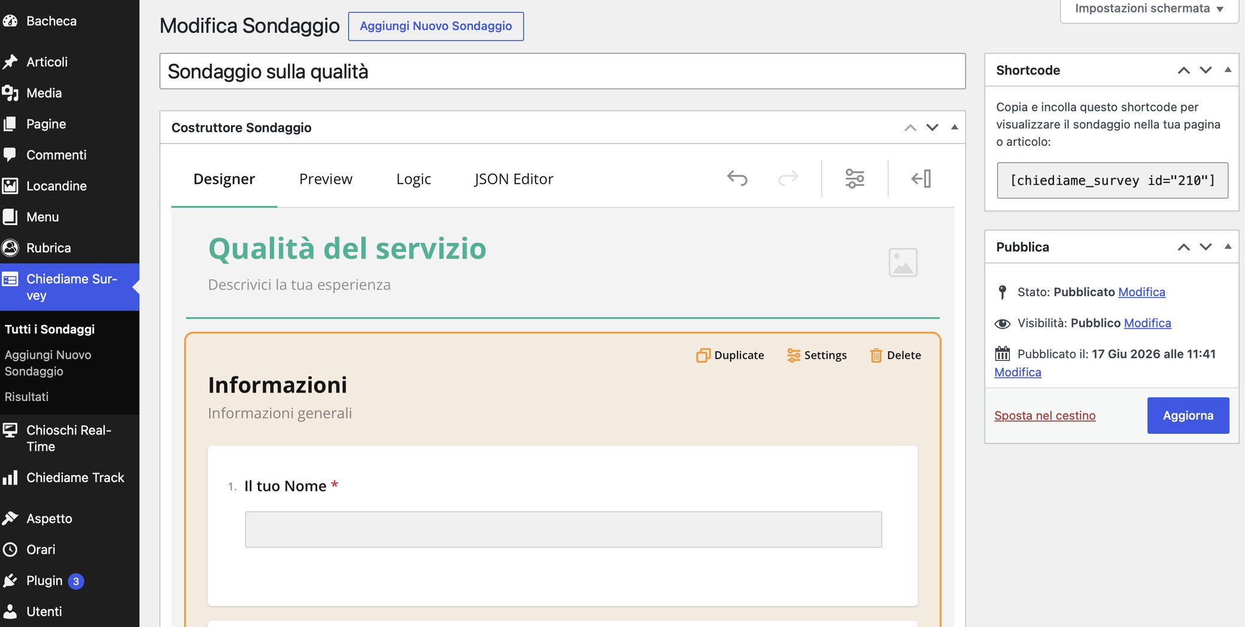
Task: Click the Chiediame Survey icon
Action: pos(10,279)
